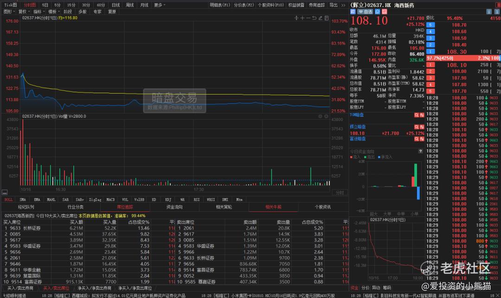The width and height of the screenshot is (501, 298).
Task: Click the first round icon on the volume chart header
Action: 320,116
